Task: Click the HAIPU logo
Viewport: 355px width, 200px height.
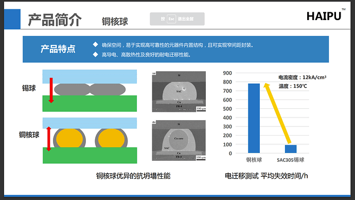Action: (326, 15)
